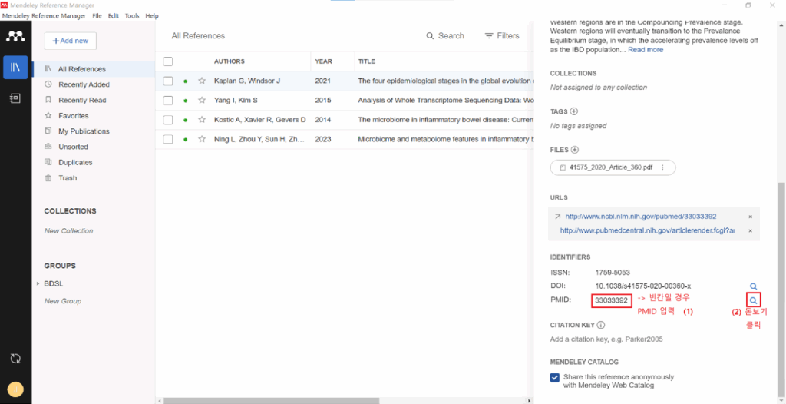The height and width of the screenshot is (404, 786).
Task: Expand the BDSL group
Action: tap(38, 284)
